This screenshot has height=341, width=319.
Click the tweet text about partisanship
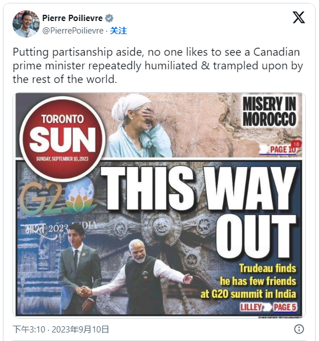point(158,65)
